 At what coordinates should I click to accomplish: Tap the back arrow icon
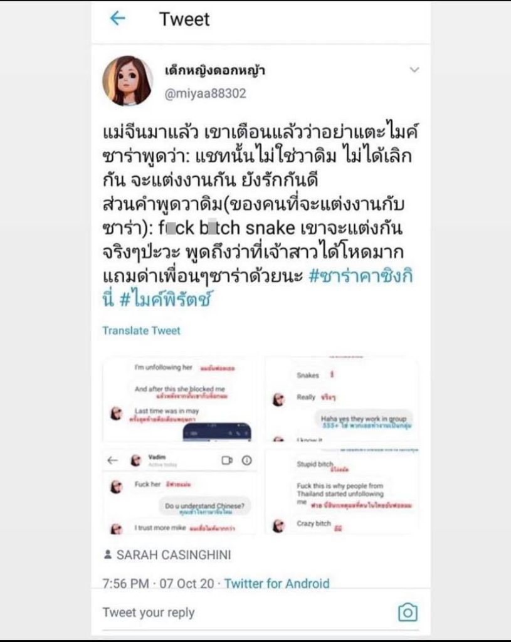click(118, 18)
